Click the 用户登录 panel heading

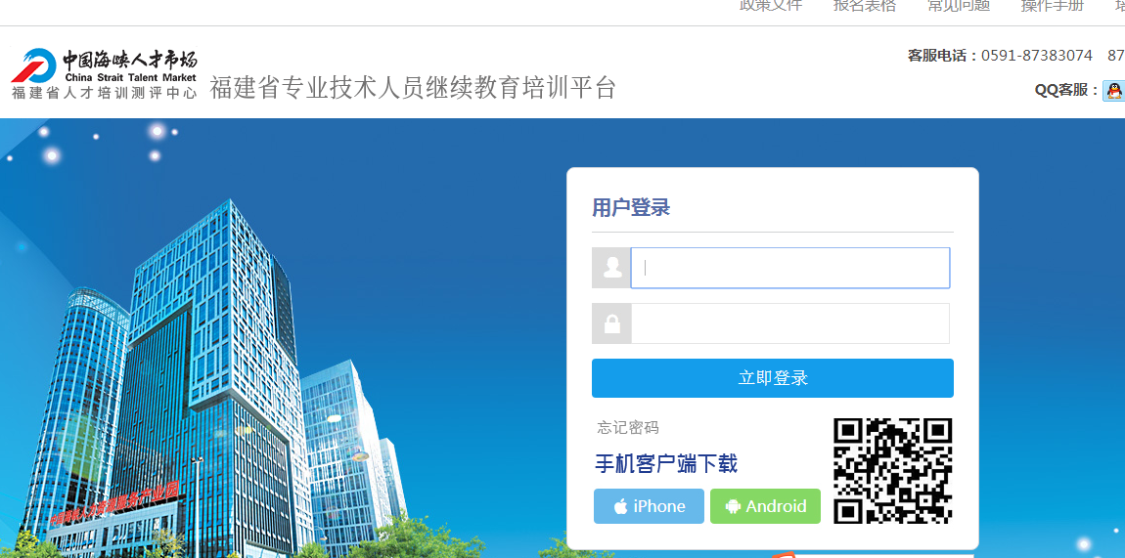pos(631,208)
